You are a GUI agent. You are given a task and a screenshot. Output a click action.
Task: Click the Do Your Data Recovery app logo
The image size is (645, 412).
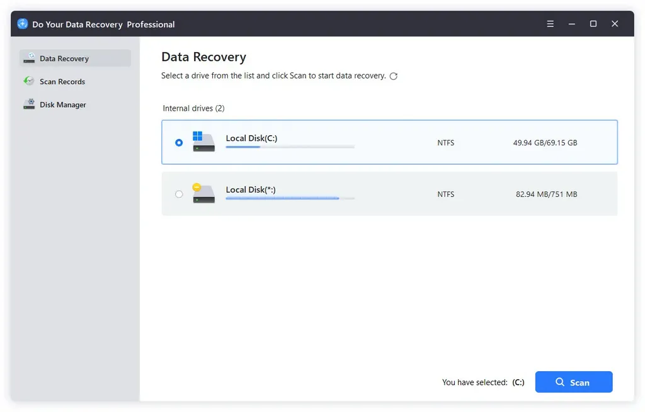(23, 24)
